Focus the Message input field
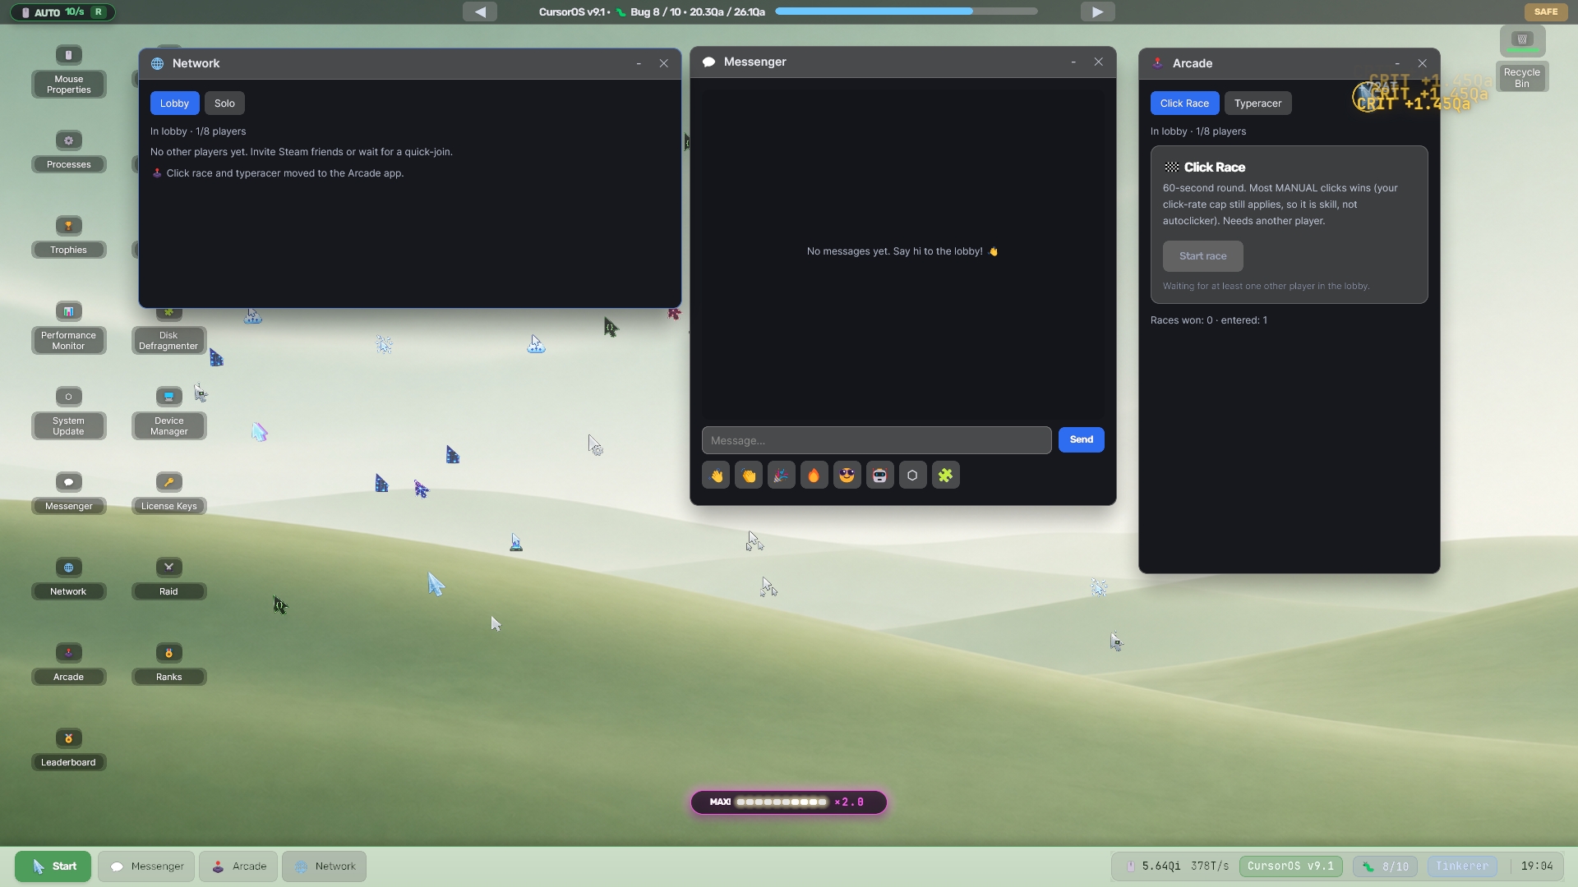The image size is (1578, 887). (x=876, y=440)
